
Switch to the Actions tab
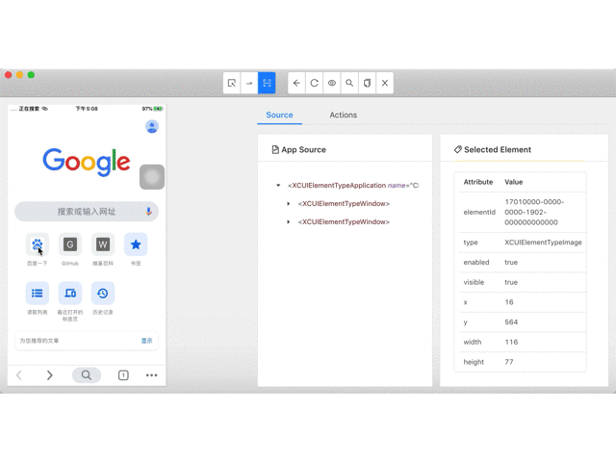(x=343, y=115)
